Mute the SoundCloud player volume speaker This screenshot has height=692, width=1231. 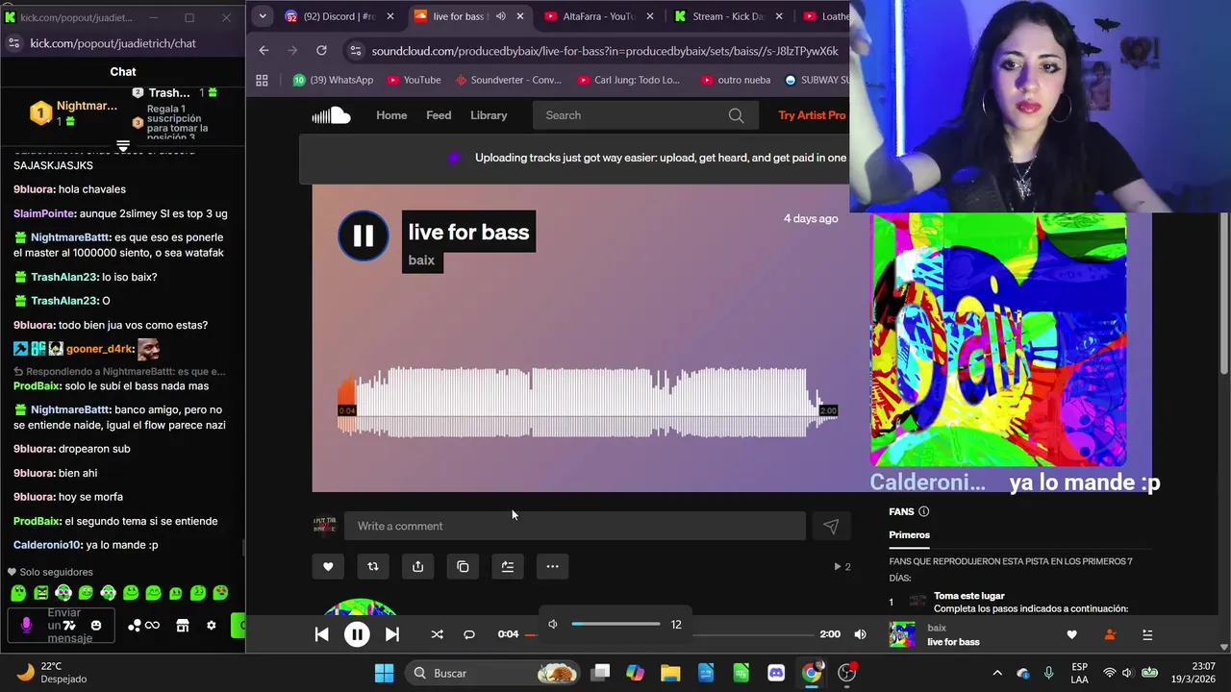(x=860, y=634)
